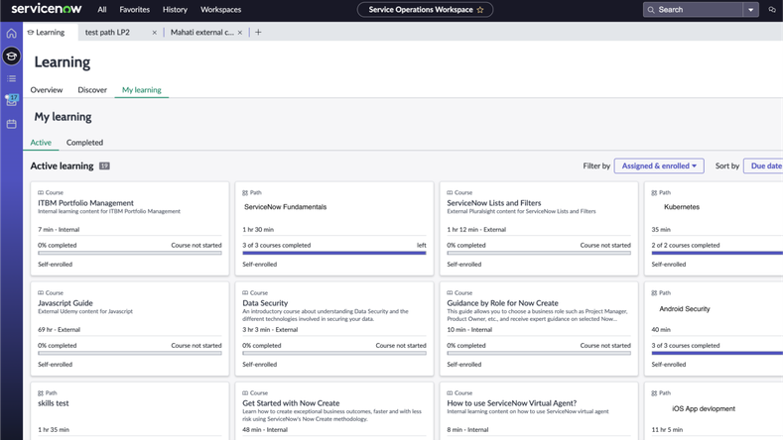
Task: Click 'Course not started' on Javascript Guide card
Action: click(196, 345)
